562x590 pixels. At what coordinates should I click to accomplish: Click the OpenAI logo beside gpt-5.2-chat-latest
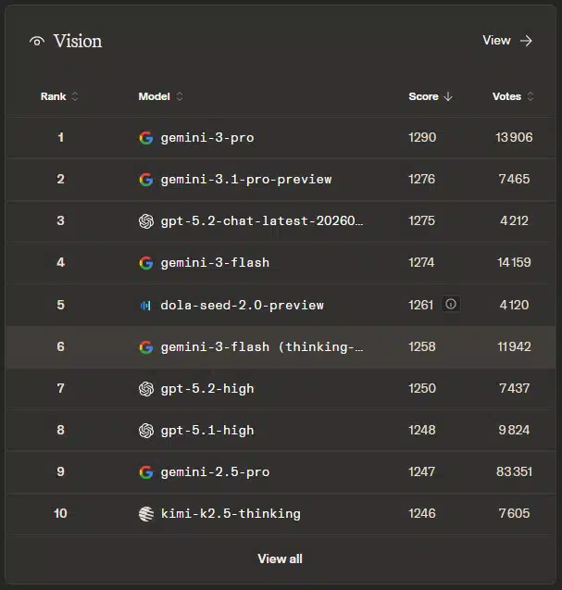tap(145, 220)
